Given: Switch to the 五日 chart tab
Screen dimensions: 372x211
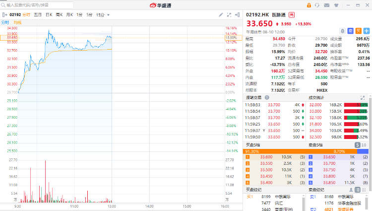Looking at the screenshot, I should [x=38, y=15].
